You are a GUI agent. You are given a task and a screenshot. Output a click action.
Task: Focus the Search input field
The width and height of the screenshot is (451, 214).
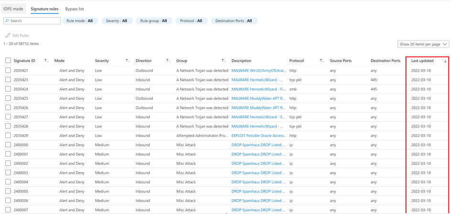click(x=32, y=21)
